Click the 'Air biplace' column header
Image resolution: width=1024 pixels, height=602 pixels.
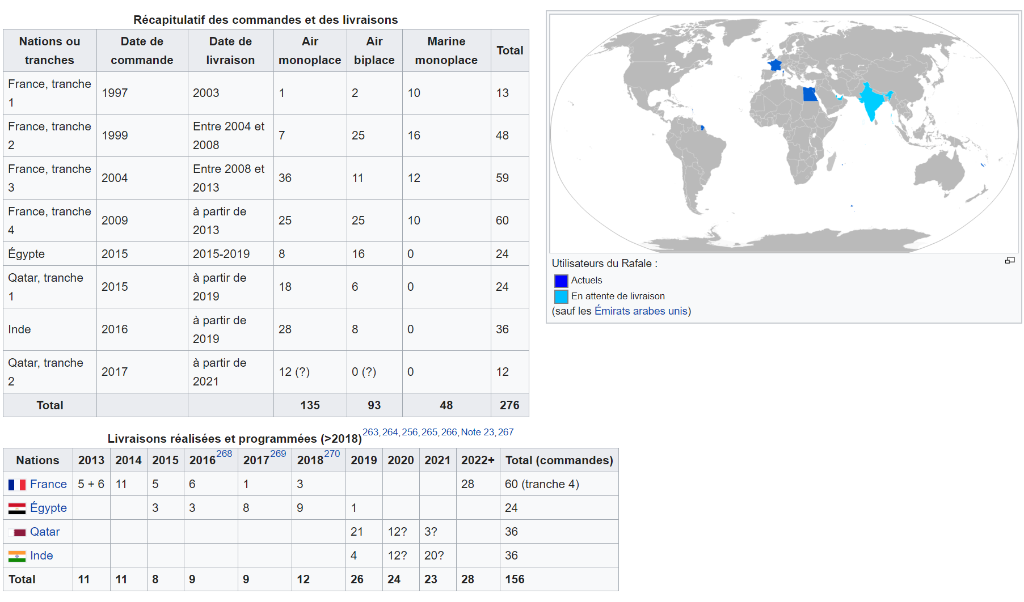point(374,50)
